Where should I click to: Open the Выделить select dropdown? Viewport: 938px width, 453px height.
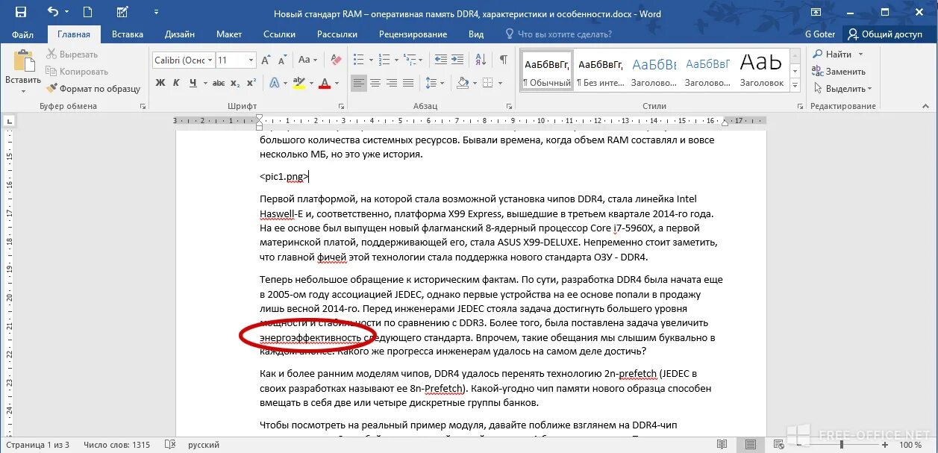click(842, 89)
